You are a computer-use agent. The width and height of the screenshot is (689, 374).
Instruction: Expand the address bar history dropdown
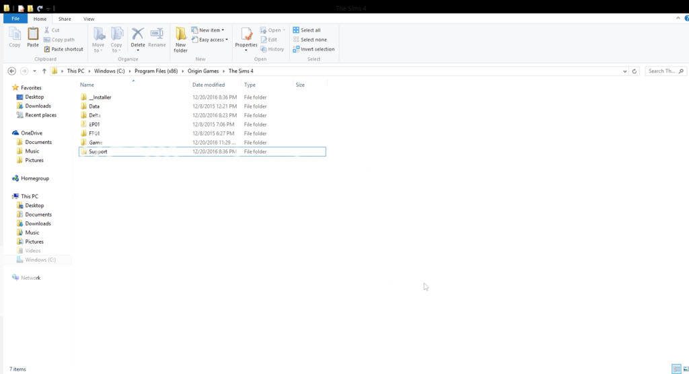(625, 71)
